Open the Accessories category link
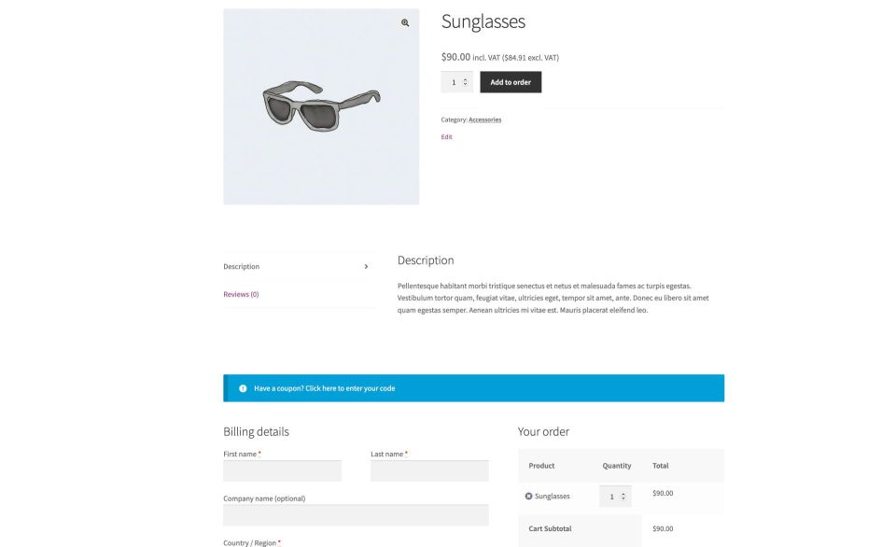 click(484, 119)
